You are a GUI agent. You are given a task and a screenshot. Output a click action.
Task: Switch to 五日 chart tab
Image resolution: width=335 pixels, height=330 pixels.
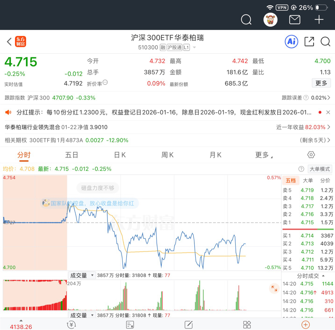pos(72,155)
